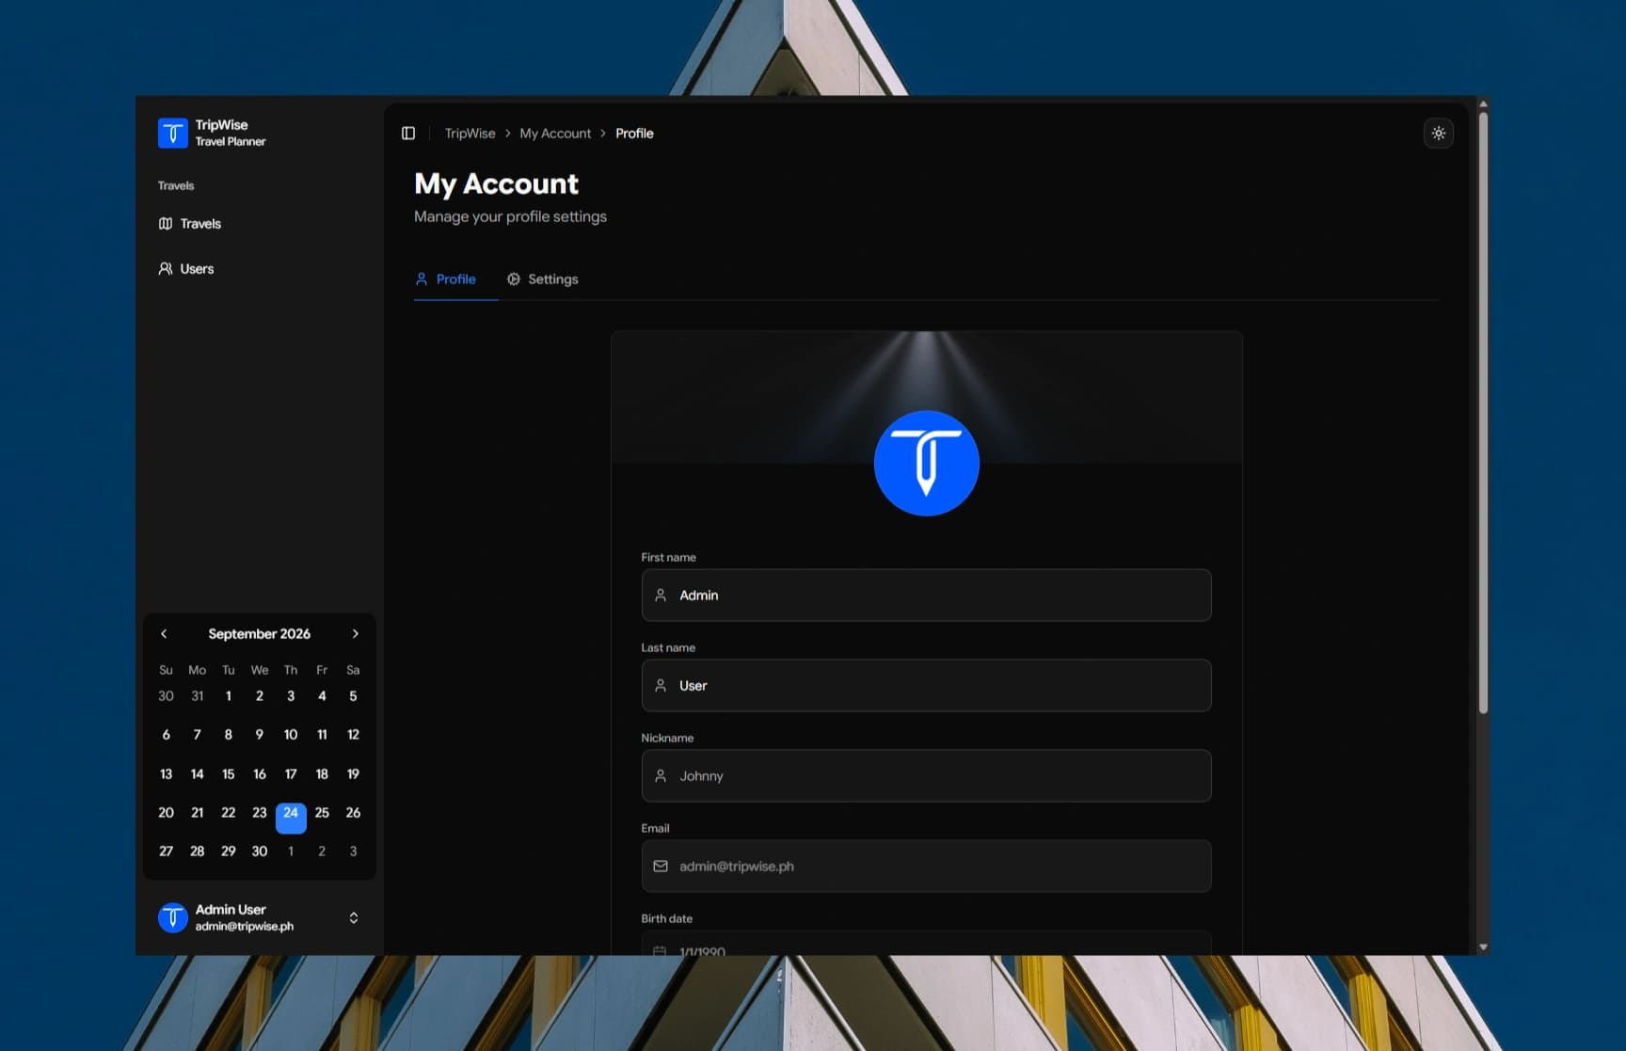Go to next month in calendar

click(x=356, y=634)
